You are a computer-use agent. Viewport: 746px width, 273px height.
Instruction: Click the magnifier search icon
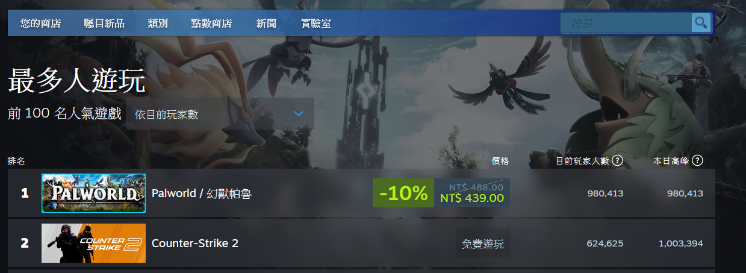[701, 23]
